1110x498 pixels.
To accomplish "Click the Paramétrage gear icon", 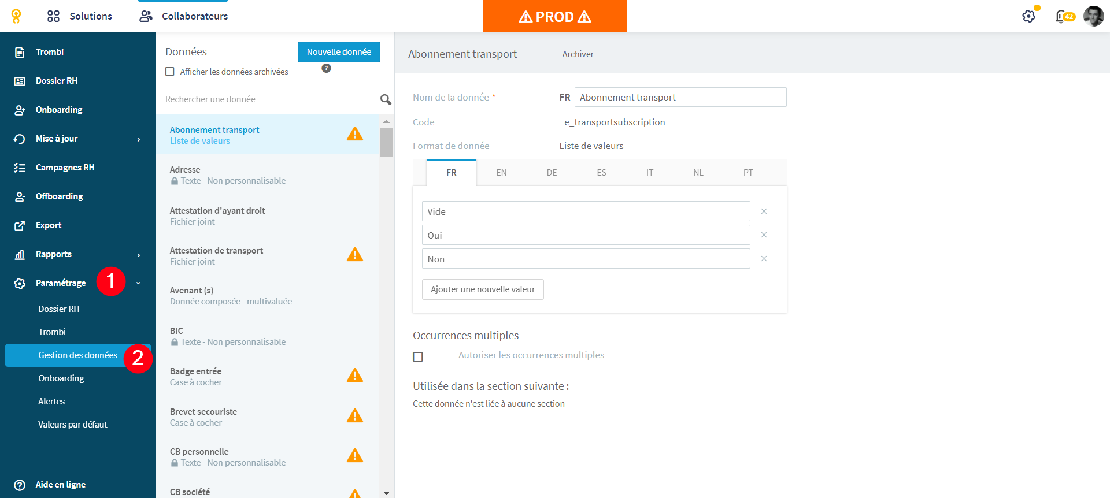I will click(20, 283).
